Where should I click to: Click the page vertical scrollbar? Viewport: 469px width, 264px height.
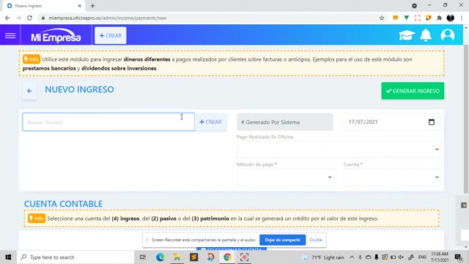click(x=466, y=119)
